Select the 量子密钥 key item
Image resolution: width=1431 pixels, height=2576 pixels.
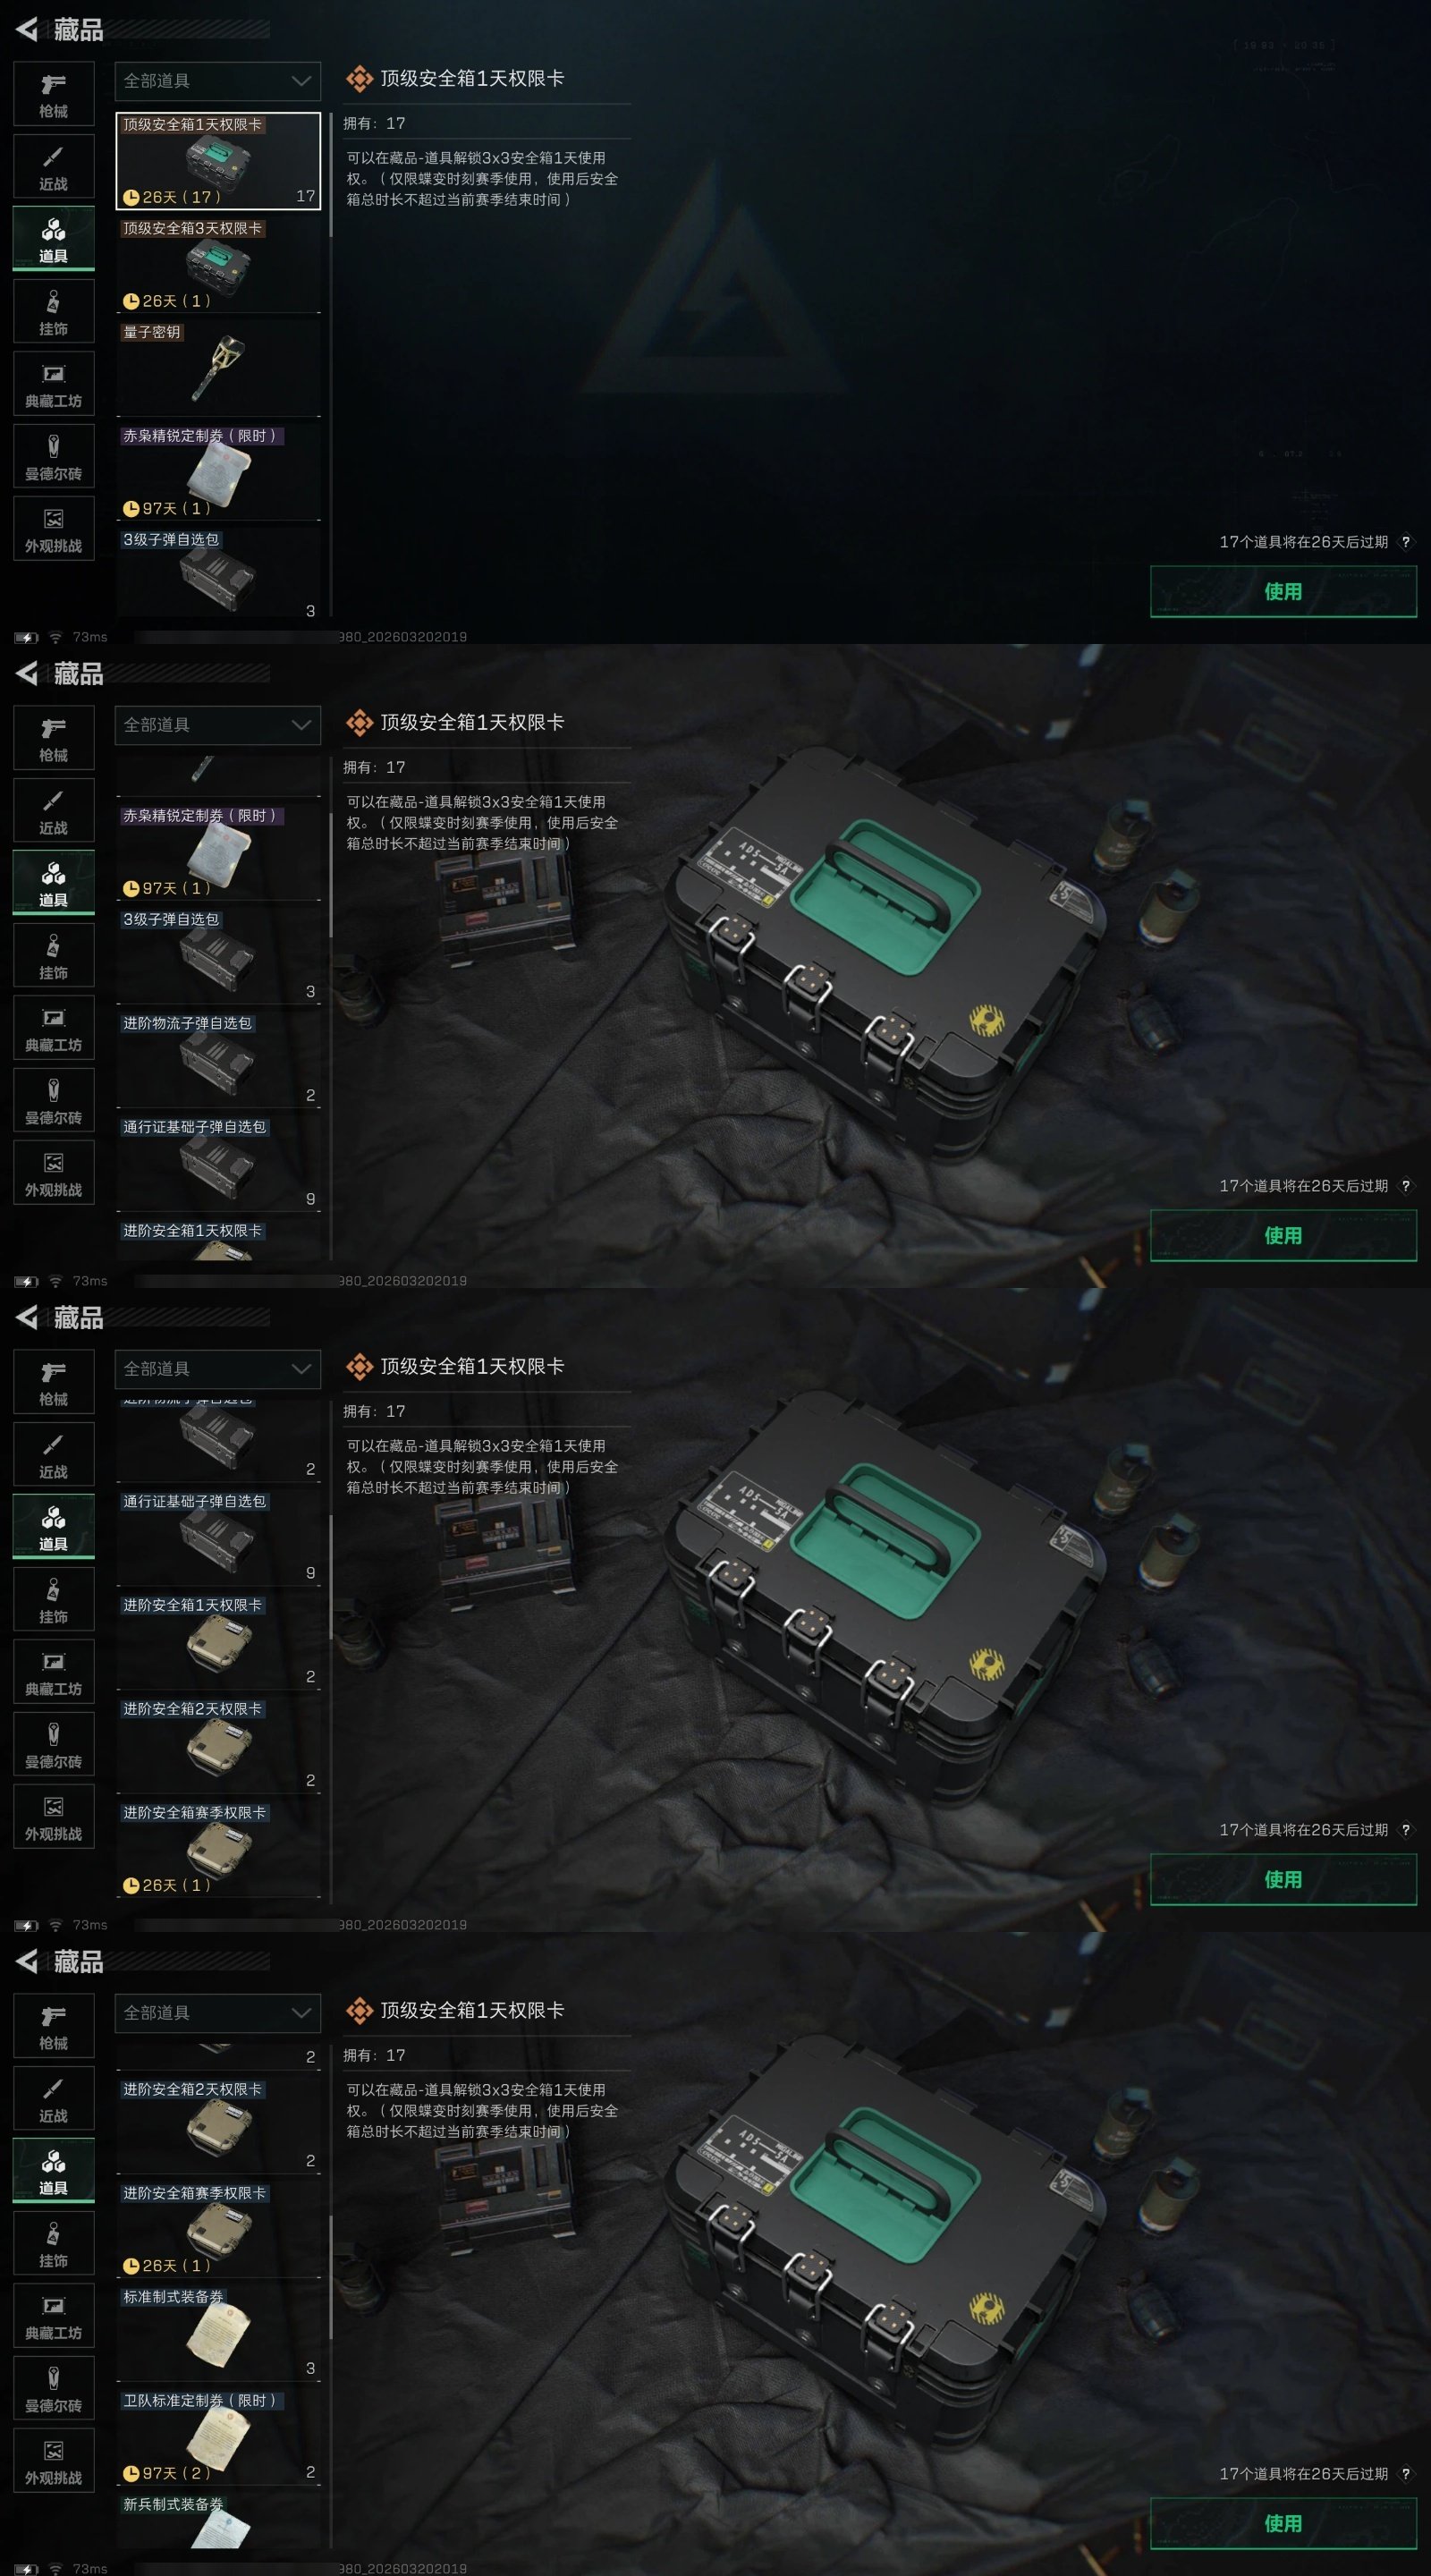[218, 366]
